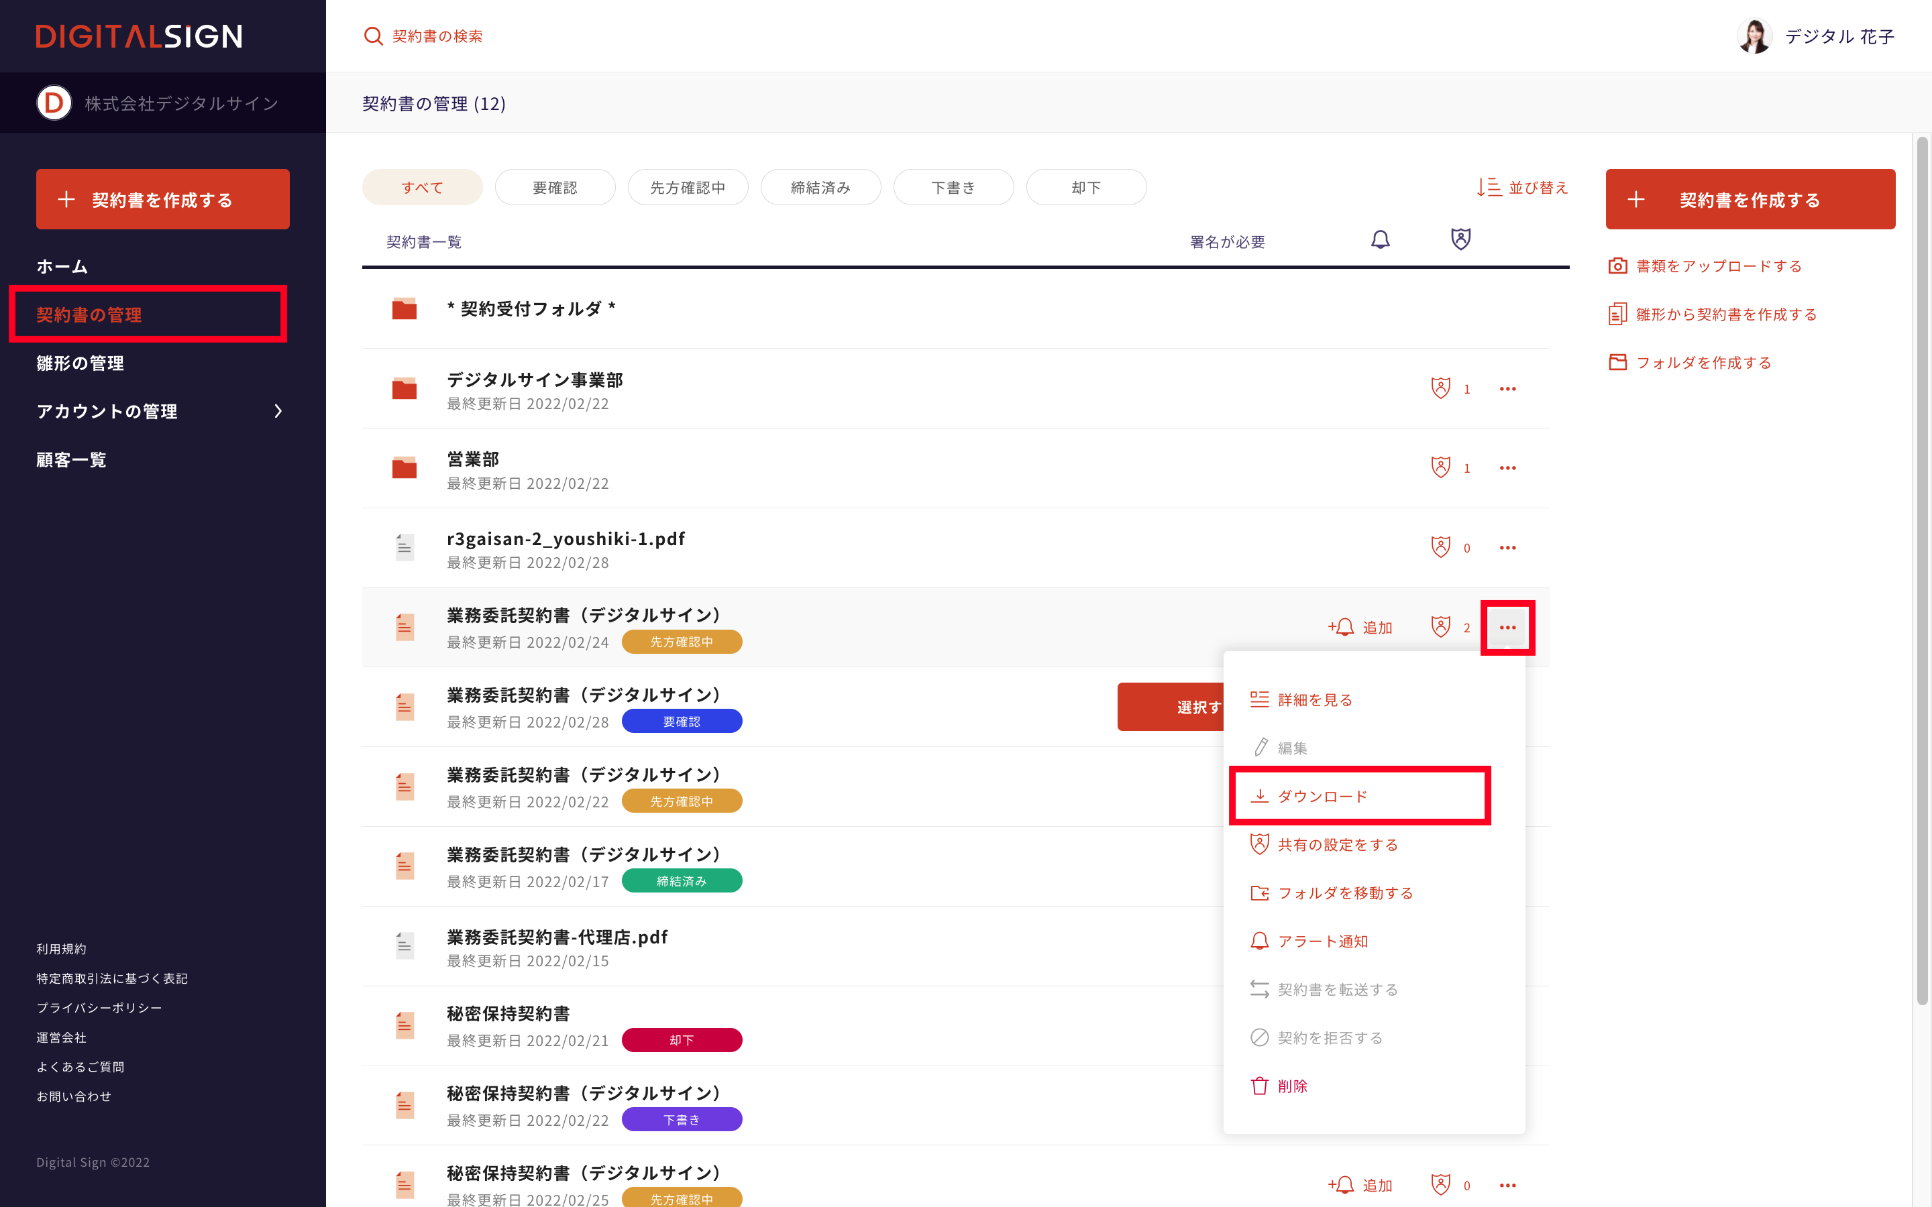This screenshot has height=1207, width=1932.
Task: Click 書類をアップロードする link
Action: [x=1718, y=266]
